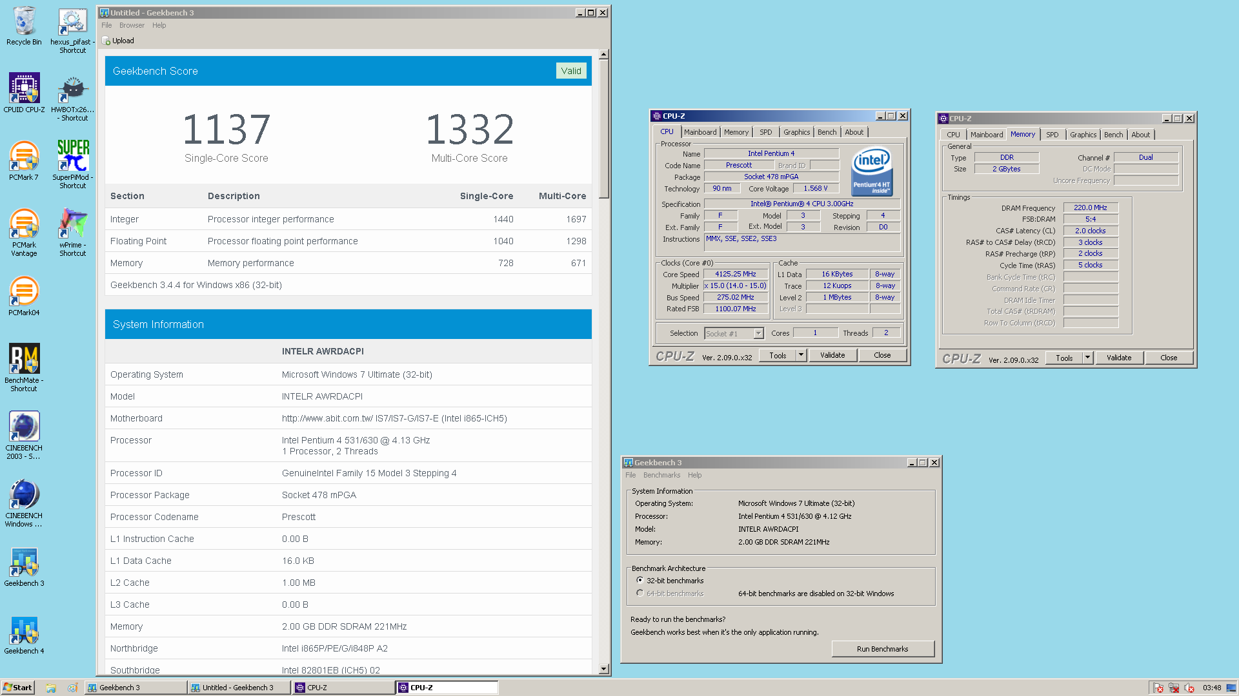Open Graphics tab in right CPU-Z window
Image resolution: width=1239 pixels, height=696 pixels.
1083,135
